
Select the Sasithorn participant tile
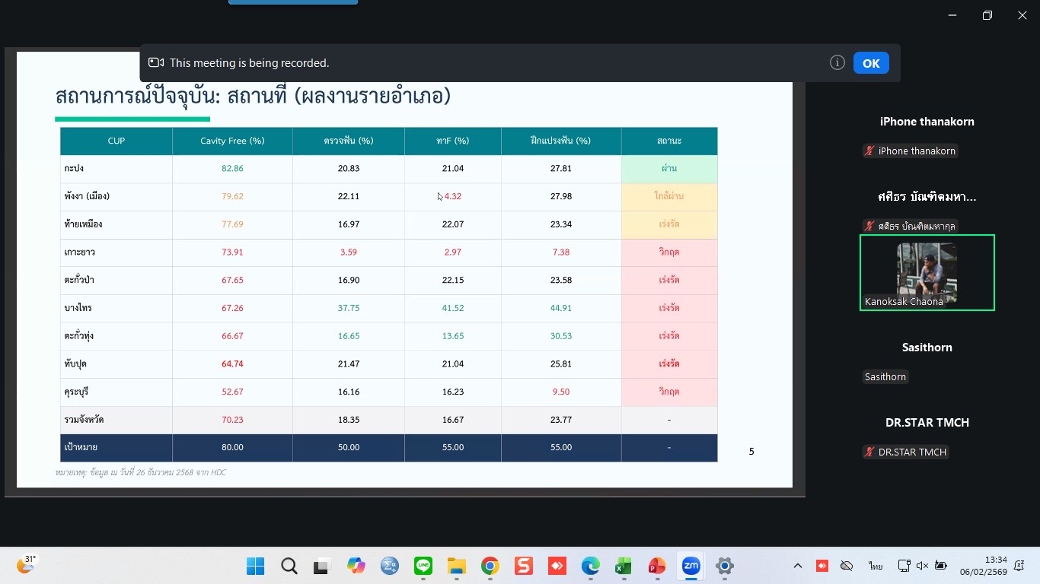927,362
